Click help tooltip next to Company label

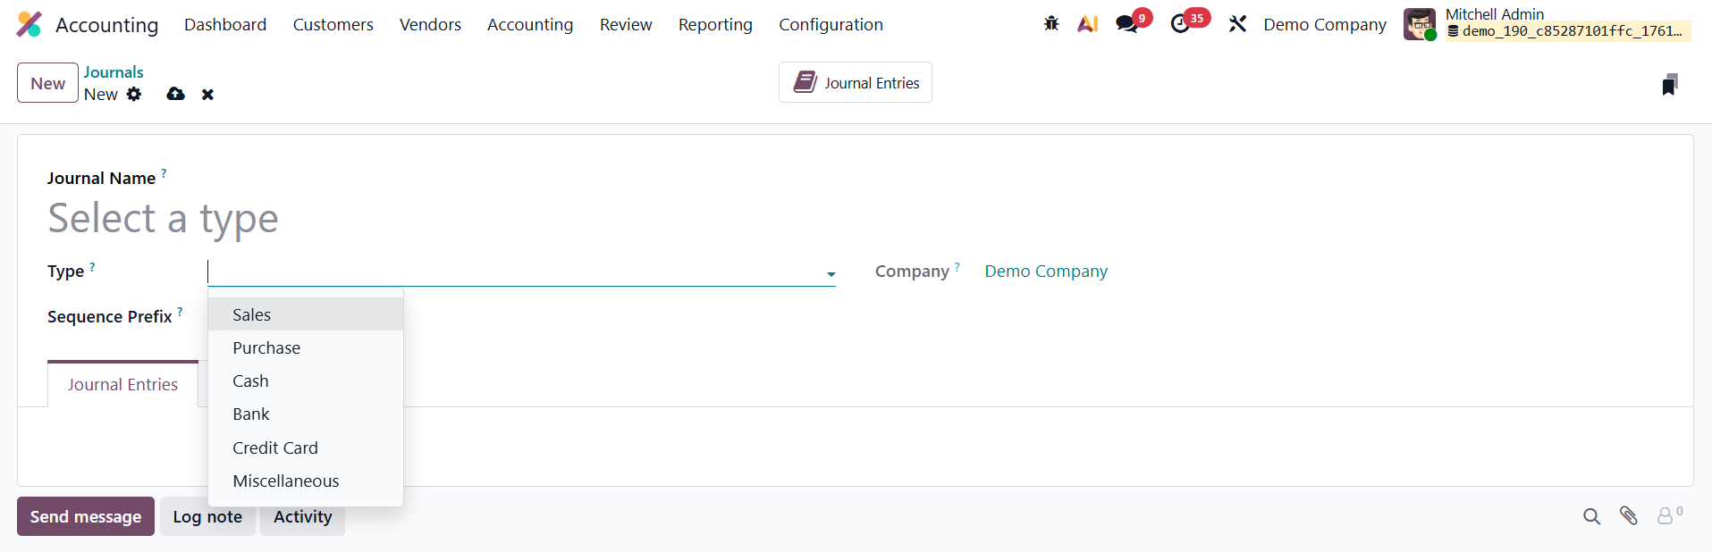957,266
